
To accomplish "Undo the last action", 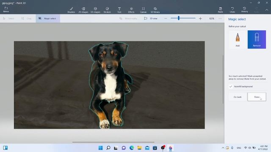I will tap(232, 10).
